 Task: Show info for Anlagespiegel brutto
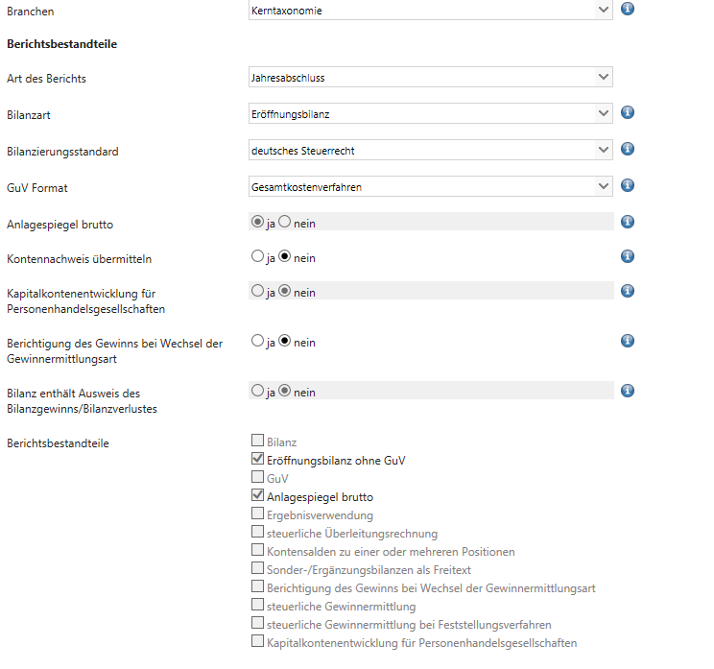(629, 222)
